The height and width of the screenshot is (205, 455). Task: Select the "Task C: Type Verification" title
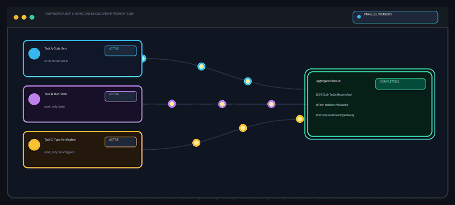point(60,140)
